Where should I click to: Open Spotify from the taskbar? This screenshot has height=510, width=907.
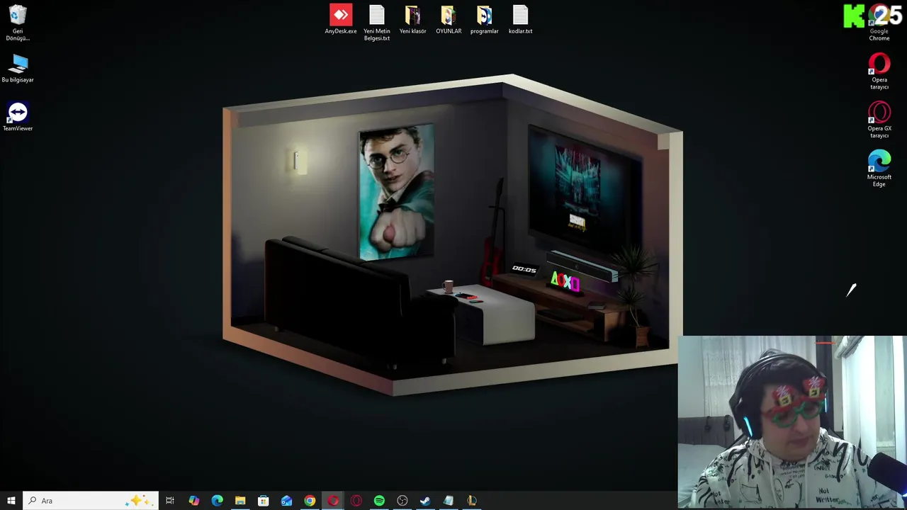379,501
